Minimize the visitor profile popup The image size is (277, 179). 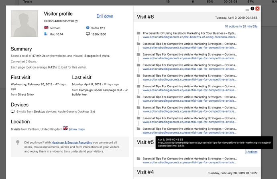tap(247, 10)
